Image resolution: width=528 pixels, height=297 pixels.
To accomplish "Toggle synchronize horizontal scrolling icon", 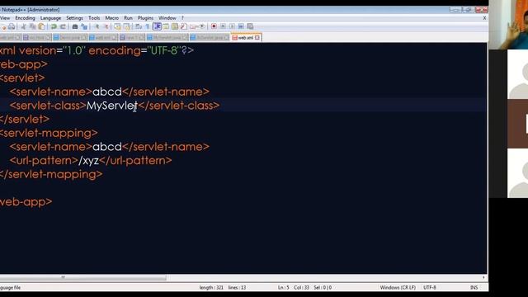I will [x=126, y=26].
